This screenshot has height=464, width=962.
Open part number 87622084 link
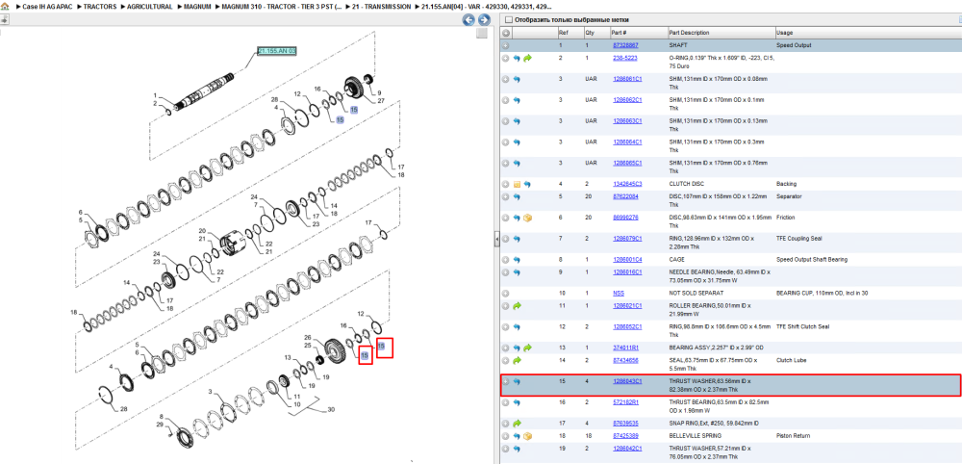tap(626, 197)
